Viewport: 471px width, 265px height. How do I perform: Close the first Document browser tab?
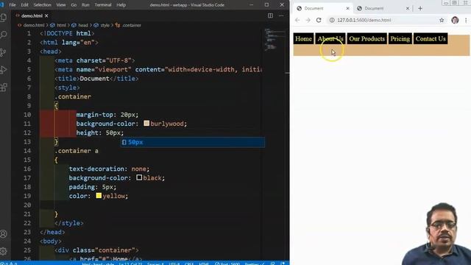pos(347,8)
